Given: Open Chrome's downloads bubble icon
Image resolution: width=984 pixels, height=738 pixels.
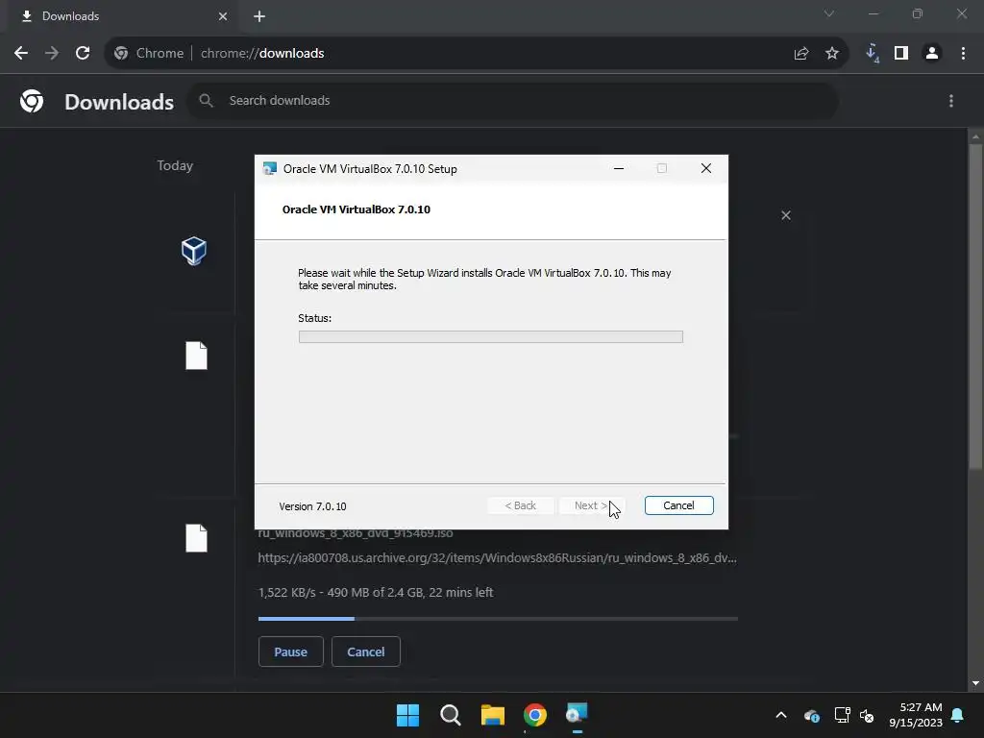Looking at the screenshot, I should click(872, 54).
